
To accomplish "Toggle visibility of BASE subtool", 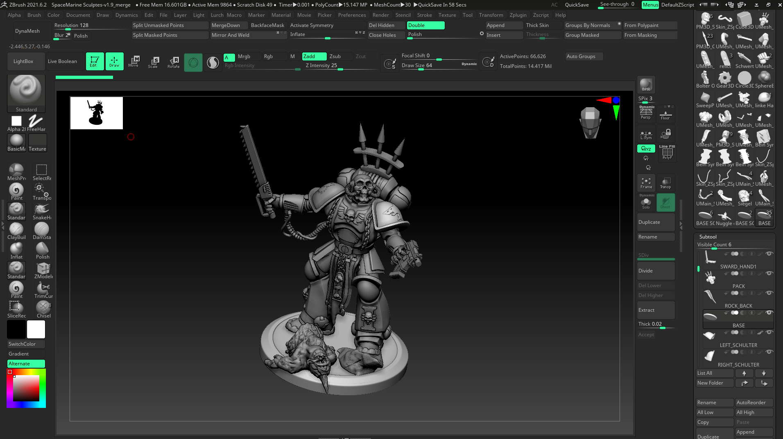I will pos(769,313).
